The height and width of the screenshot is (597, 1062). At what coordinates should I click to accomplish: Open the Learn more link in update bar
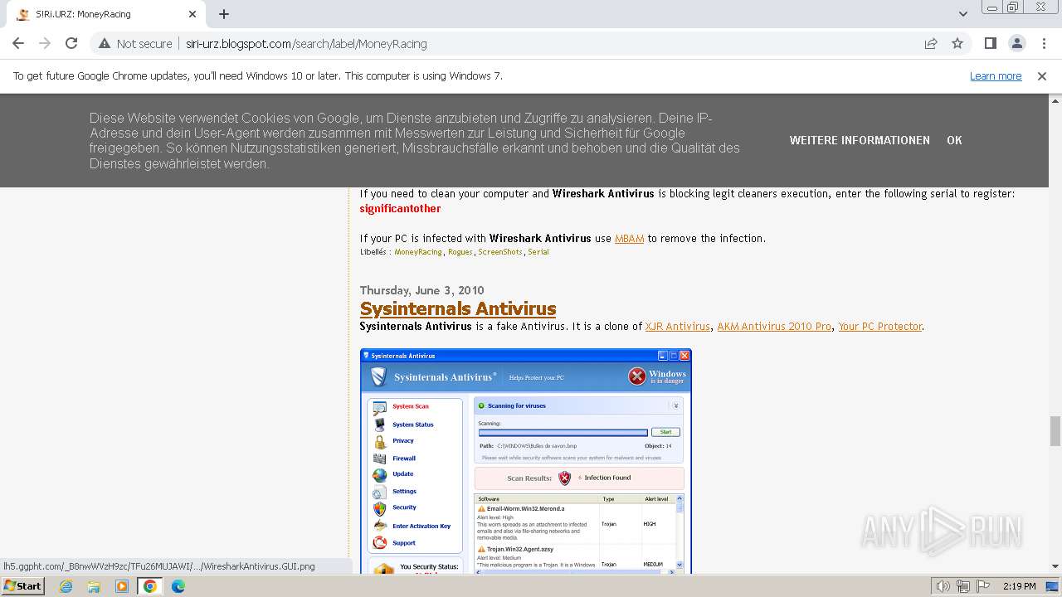click(996, 75)
